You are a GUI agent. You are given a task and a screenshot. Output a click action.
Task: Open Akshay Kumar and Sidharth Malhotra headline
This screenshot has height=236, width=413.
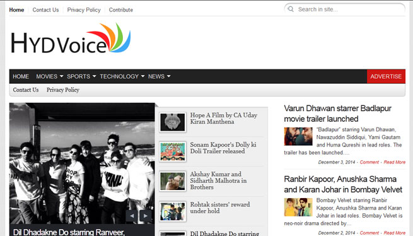click(x=218, y=180)
